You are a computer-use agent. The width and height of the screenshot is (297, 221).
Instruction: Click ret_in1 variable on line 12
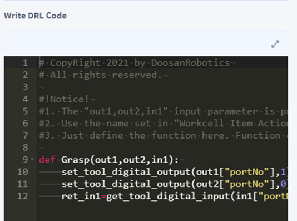tap(81, 196)
